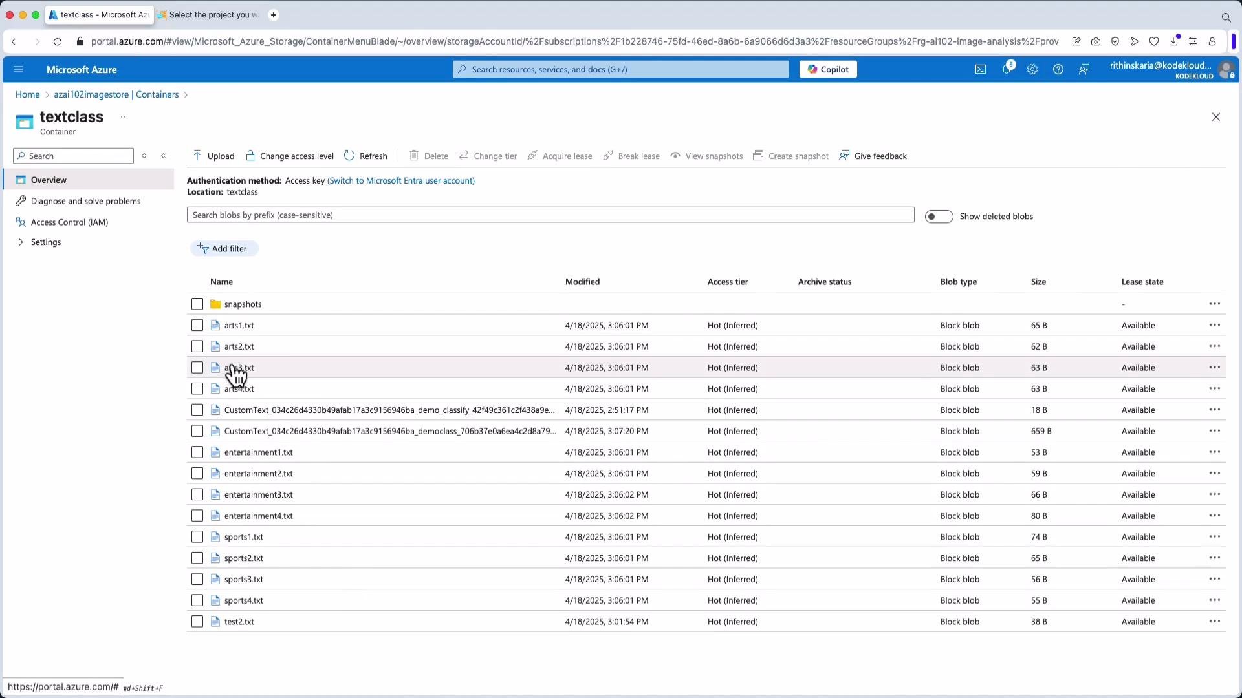Select the entertainment2.txt checkbox

(197, 474)
